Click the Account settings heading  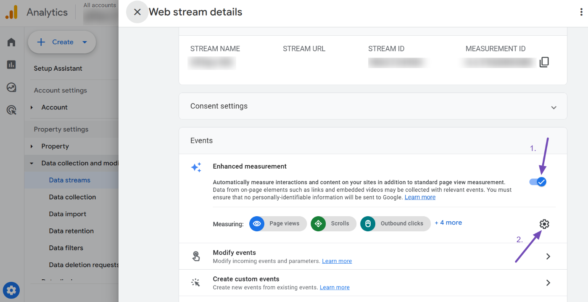click(61, 90)
